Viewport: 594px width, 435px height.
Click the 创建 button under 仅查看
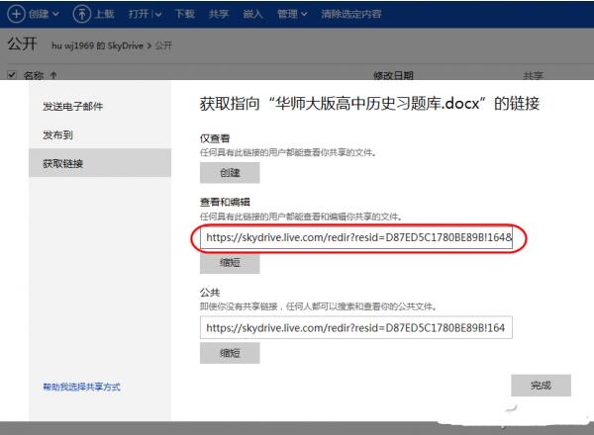click(x=230, y=173)
